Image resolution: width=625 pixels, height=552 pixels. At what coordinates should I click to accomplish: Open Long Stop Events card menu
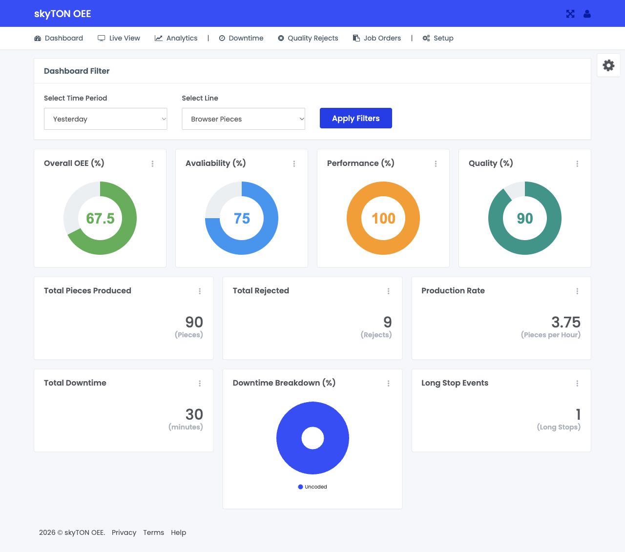click(x=577, y=384)
